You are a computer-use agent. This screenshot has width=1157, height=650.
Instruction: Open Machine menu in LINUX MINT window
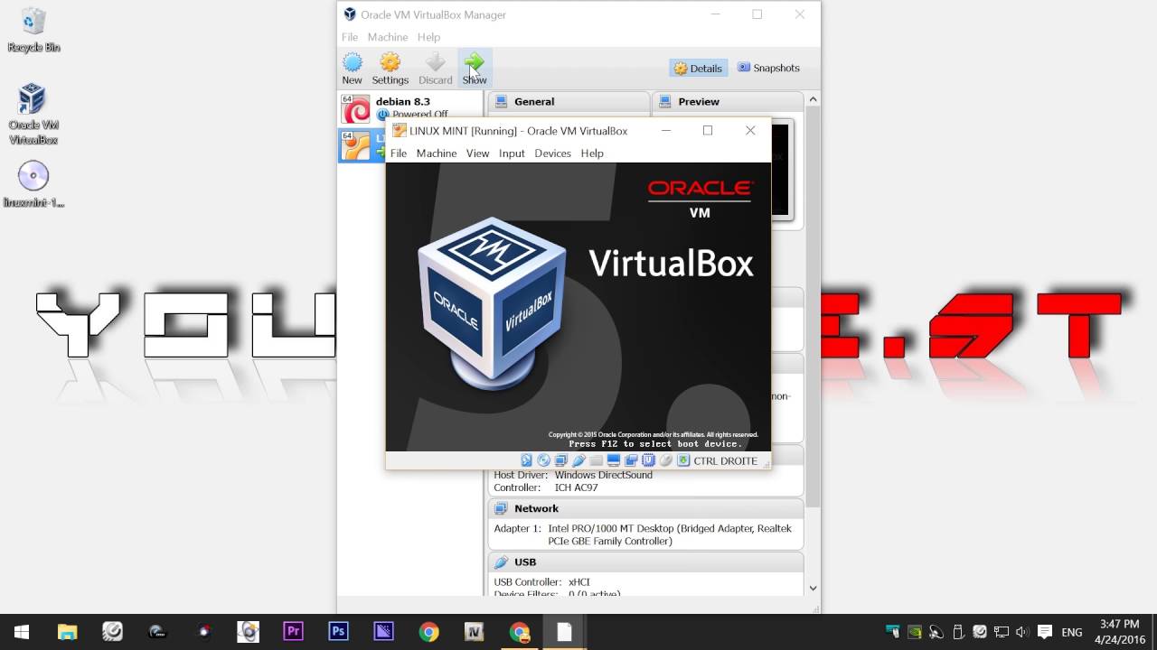[437, 153]
